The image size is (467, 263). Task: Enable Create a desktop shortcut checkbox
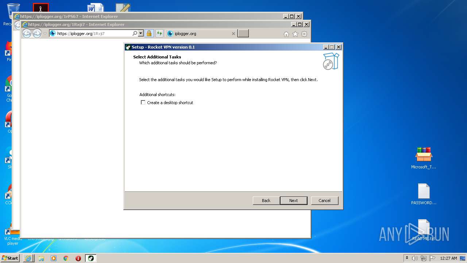(x=143, y=103)
